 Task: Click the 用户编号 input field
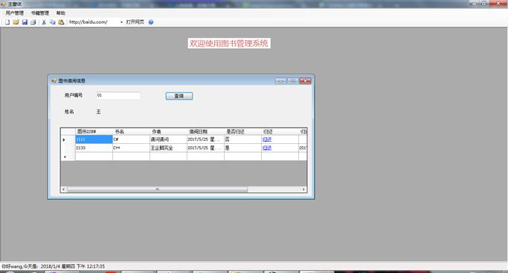(118, 95)
